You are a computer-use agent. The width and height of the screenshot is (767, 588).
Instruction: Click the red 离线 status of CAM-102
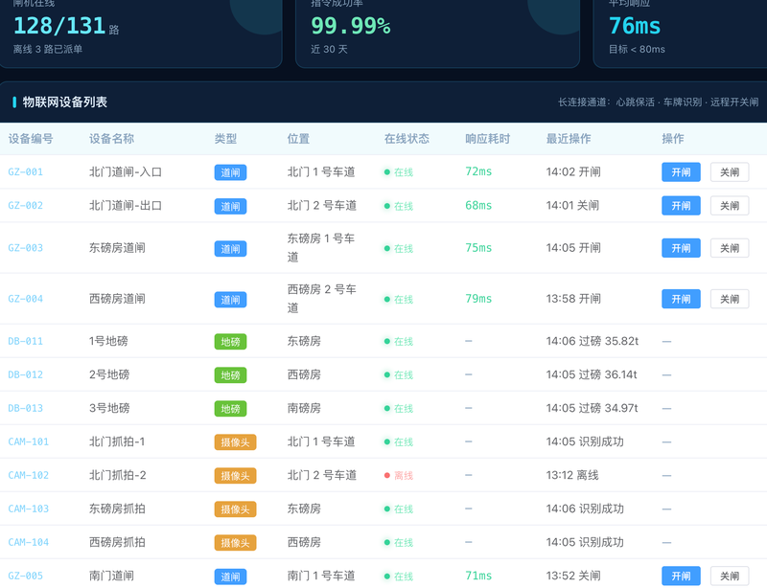pyautogui.click(x=399, y=476)
